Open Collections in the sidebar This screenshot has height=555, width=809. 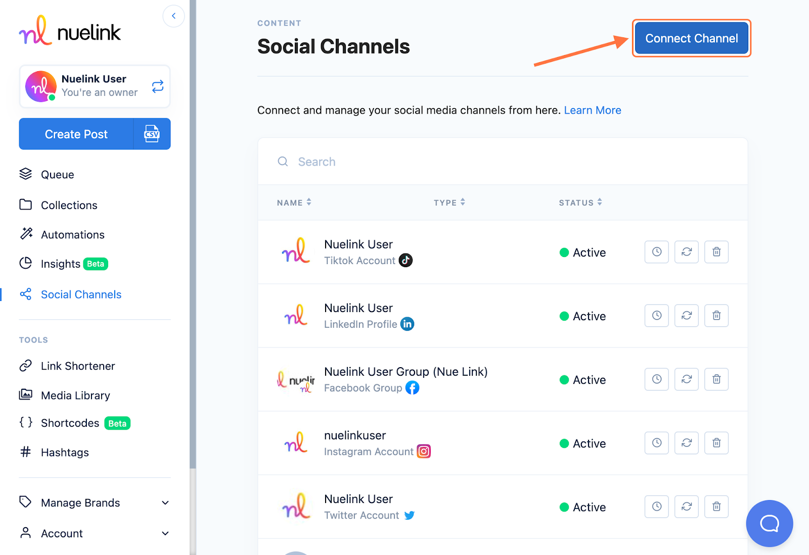58,205
